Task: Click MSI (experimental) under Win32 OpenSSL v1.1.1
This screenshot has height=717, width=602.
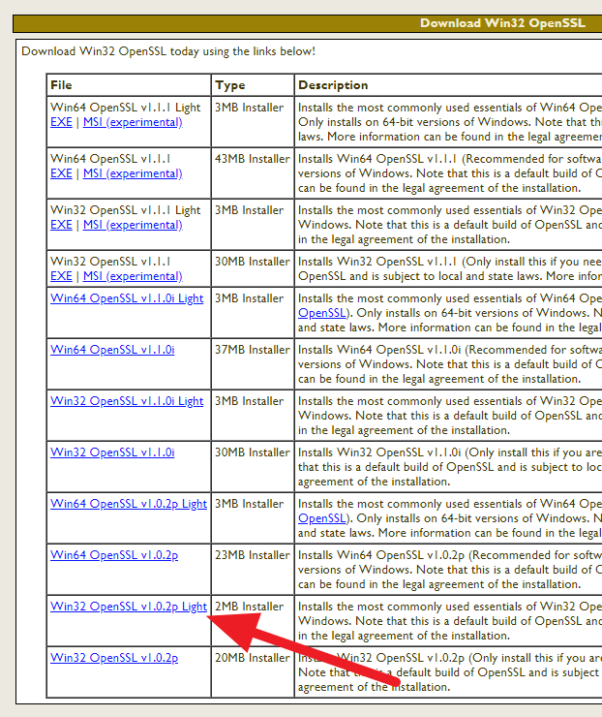Action: 133,276
